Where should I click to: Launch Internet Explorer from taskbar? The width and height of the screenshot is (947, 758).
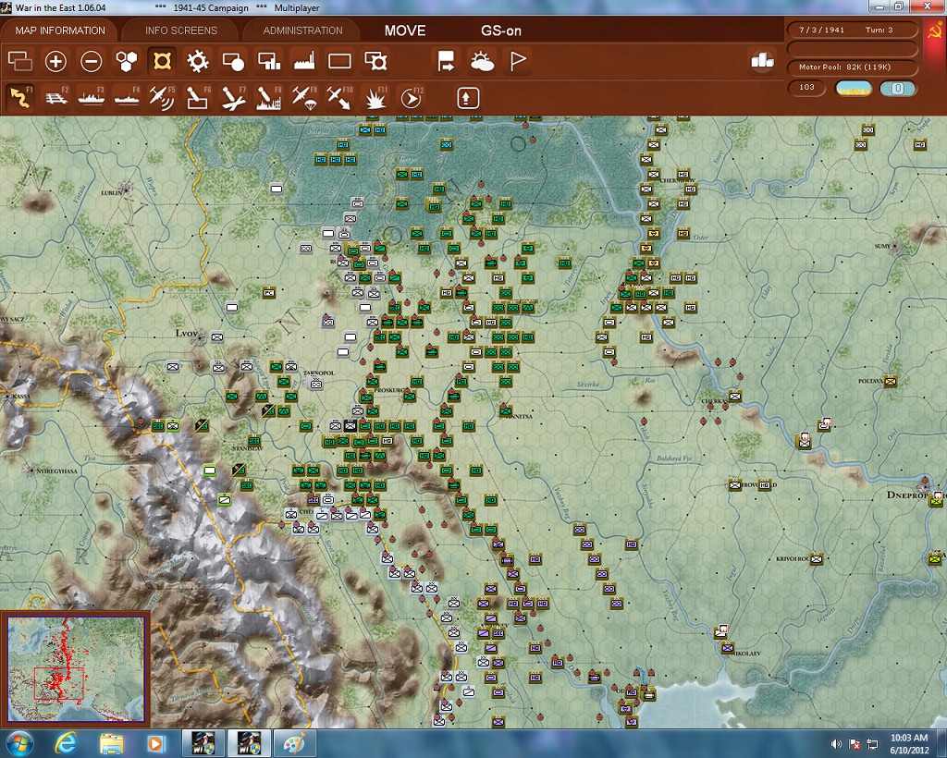[x=66, y=743]
